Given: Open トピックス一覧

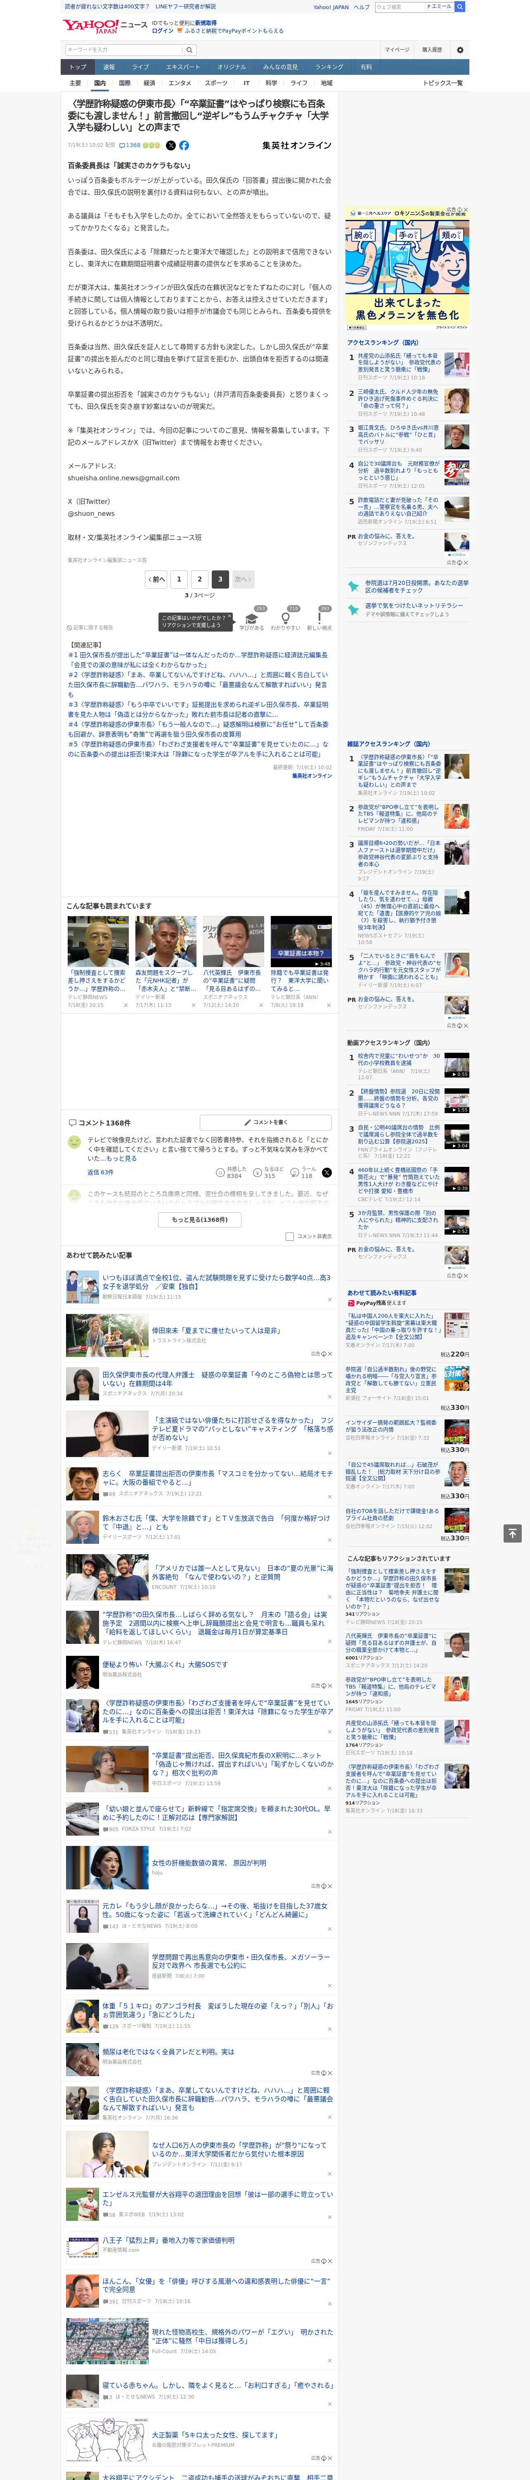Looking at the screenshot, I should (x=442, y=83).
